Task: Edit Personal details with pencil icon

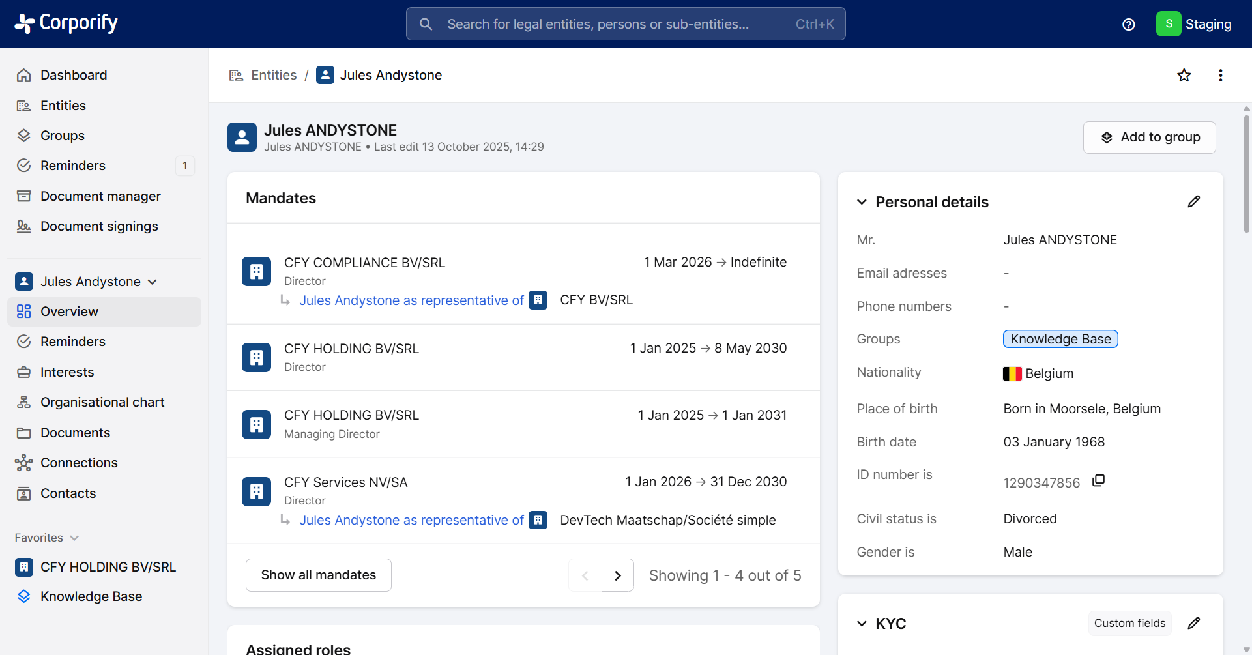Action: pyautogui.click(x=1193, y=202)
